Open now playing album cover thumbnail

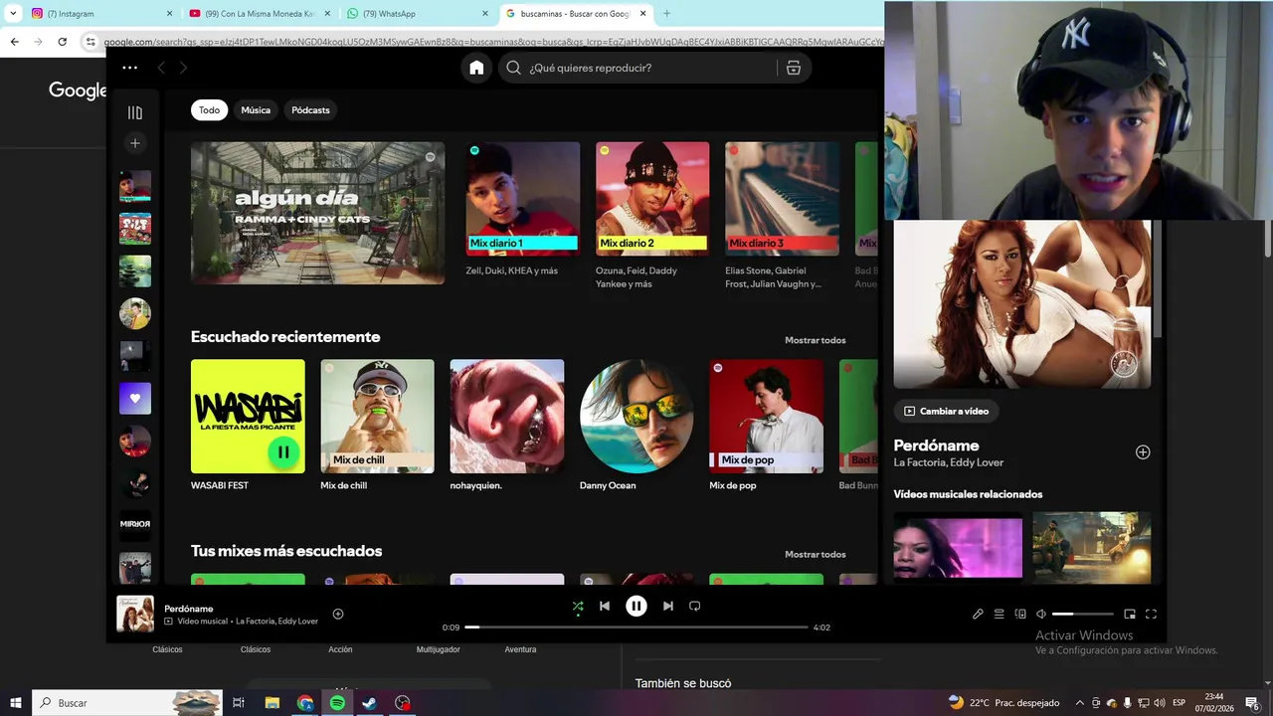coord(135,614)
